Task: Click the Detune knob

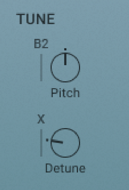Action: 65,143
